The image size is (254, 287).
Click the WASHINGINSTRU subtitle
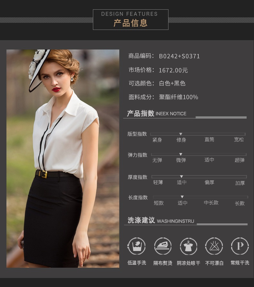(176, 221)
